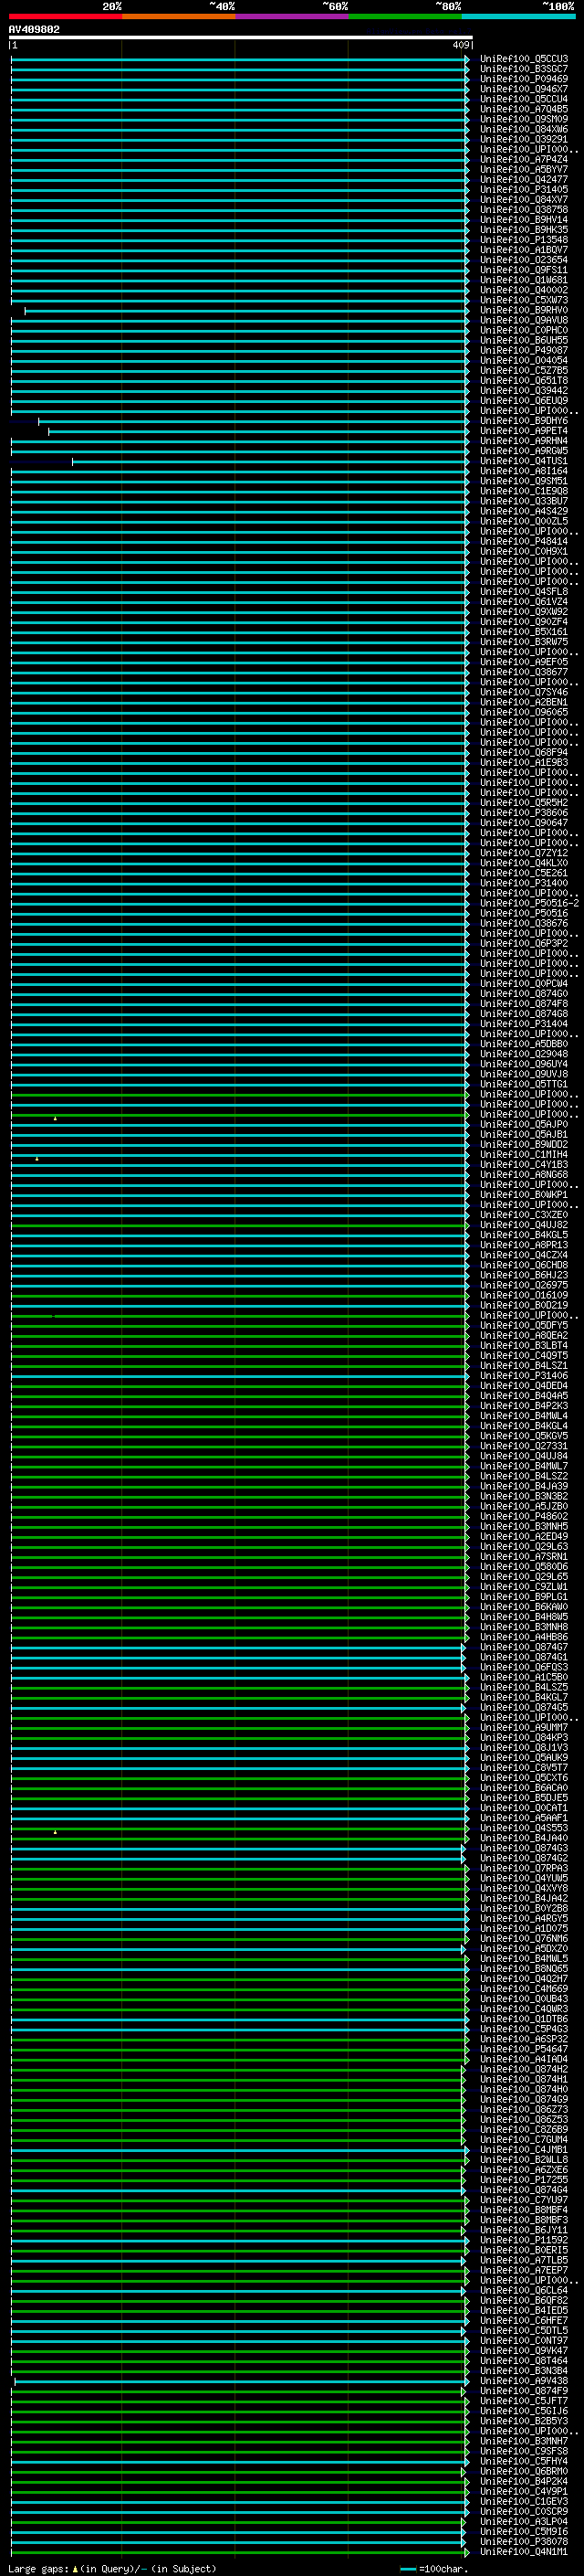Screen dimensions: 584x2576
Task: Select the UniRef100_C4Y1B3 label
Action: tap(523, 1164)
